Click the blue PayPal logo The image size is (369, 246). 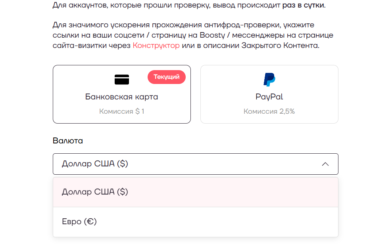coord(269,79)
